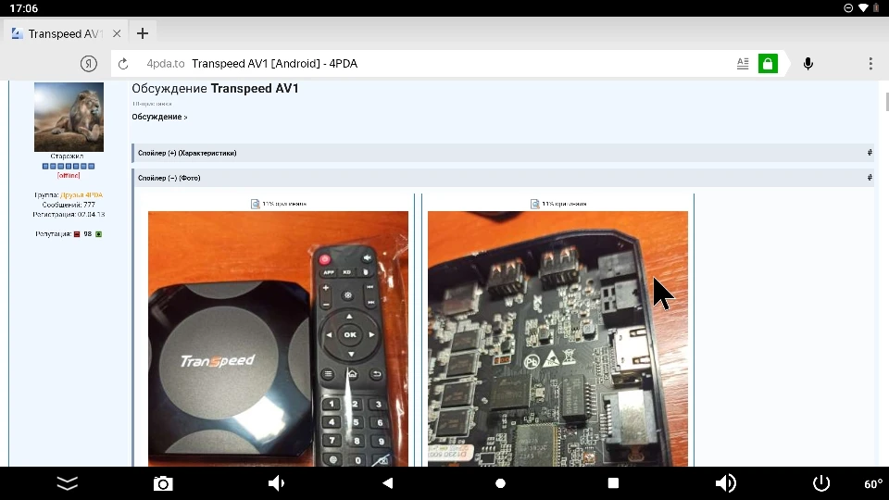
Task: Click the Wi-Fi status icon
Action: (x=863, y=8)
